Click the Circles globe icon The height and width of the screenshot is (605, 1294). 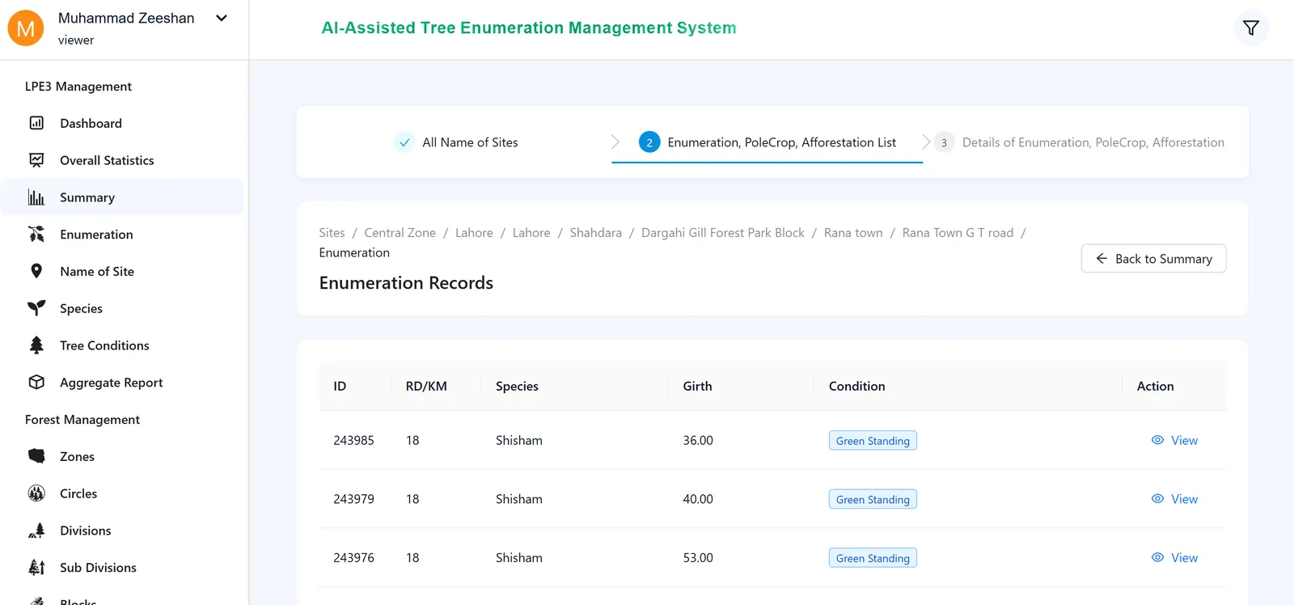(36, 493)
